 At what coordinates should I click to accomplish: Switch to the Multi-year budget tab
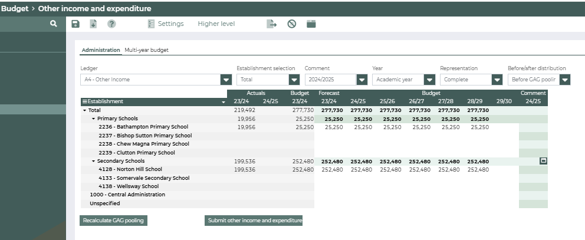coord(146,50)
